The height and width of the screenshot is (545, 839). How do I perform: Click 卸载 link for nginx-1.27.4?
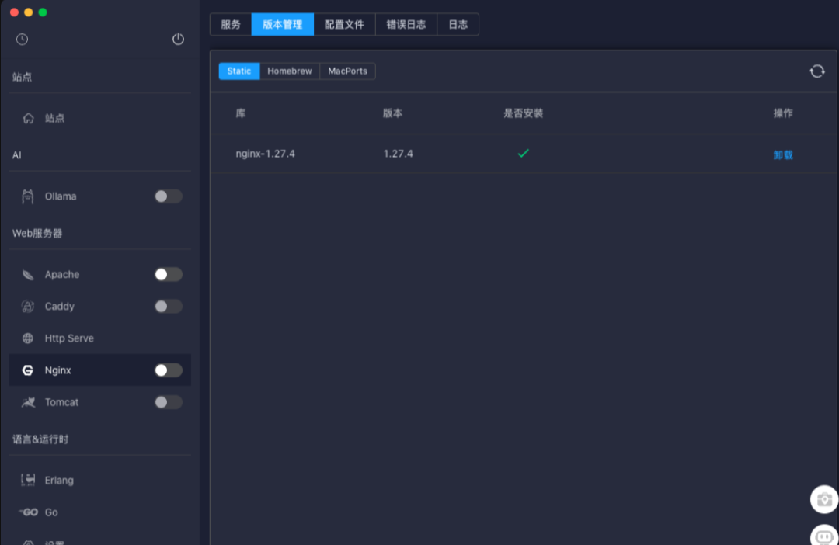click(783, 155)
